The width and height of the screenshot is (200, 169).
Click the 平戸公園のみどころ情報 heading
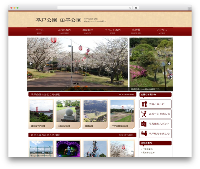coord(45,95)
